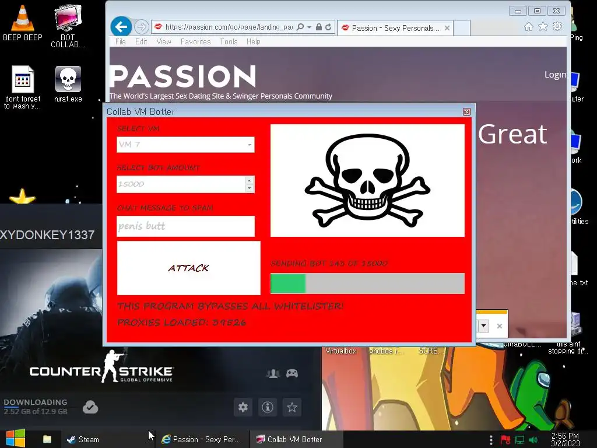Open the BOT COLLAB desktop shortcut

pos(68,26)
